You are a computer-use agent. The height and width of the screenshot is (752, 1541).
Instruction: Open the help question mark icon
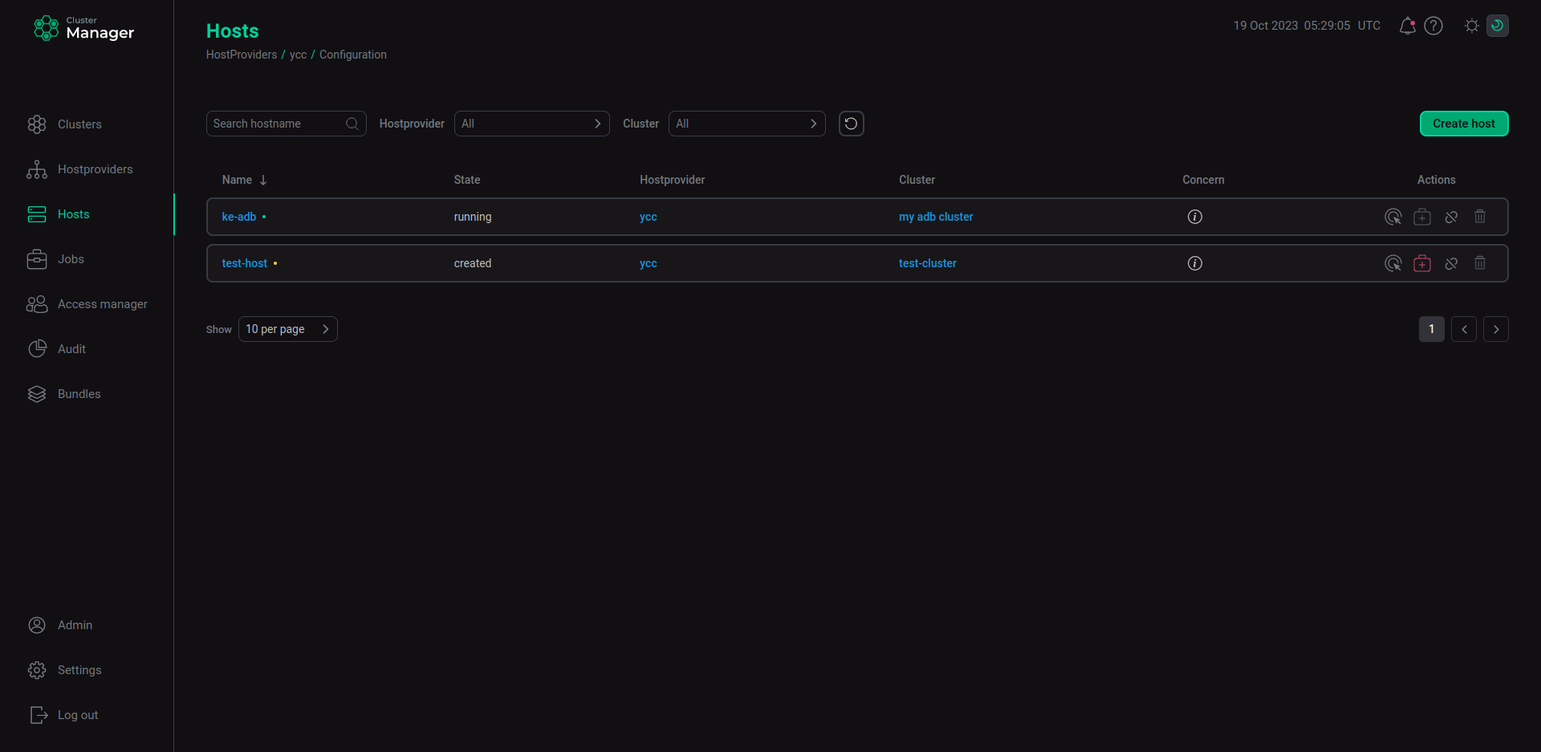(1433, 26)
